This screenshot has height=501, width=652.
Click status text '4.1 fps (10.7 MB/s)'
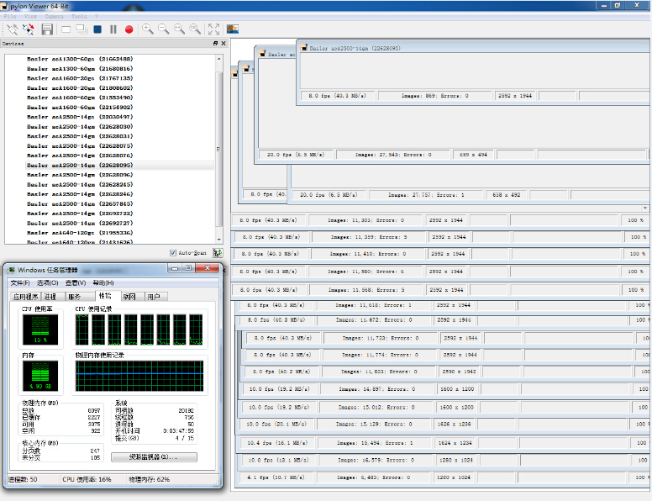pyautogui.click(x=276, y=477)
